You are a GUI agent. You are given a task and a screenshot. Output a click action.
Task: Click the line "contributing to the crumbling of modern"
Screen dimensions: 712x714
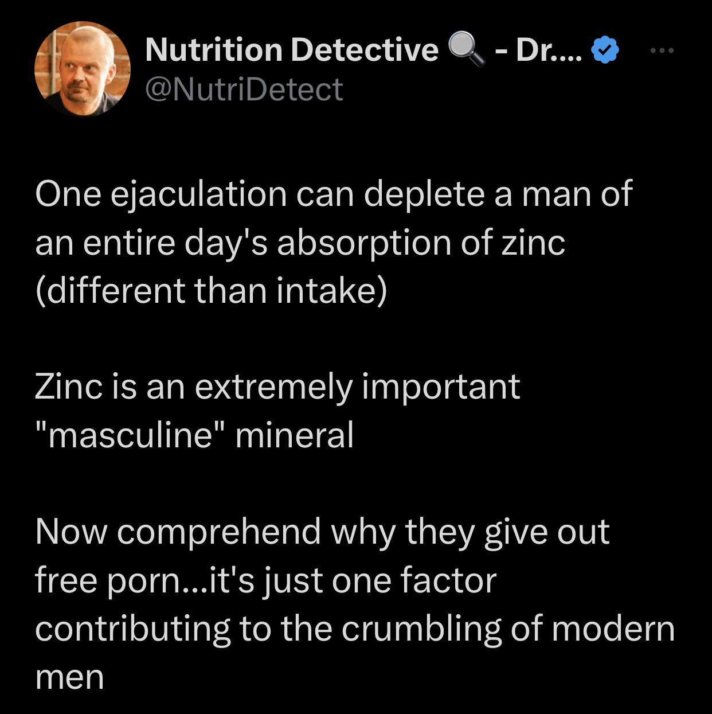pyautogui.click(x=354, y=629)
